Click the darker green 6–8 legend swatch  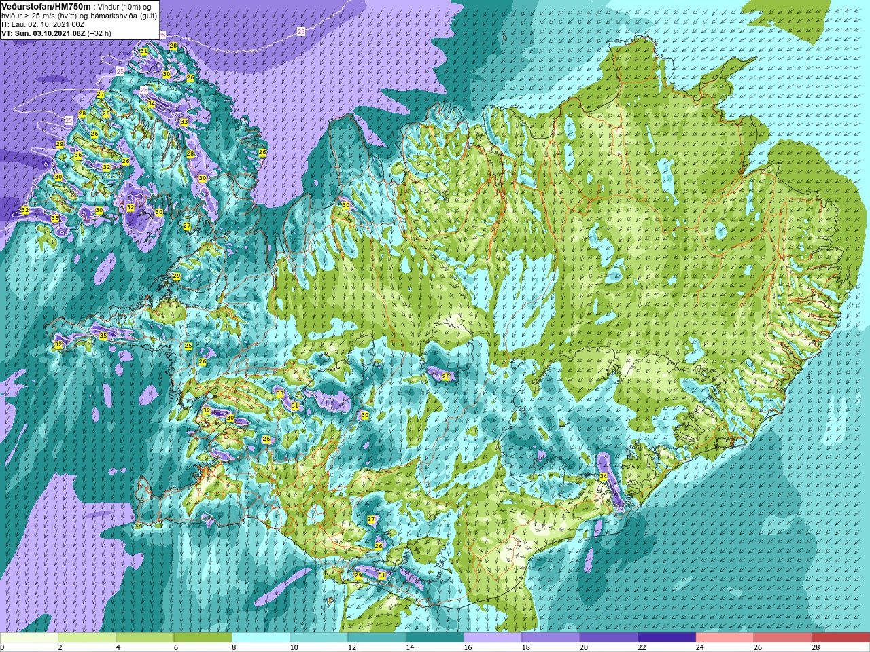coord(203,638)
